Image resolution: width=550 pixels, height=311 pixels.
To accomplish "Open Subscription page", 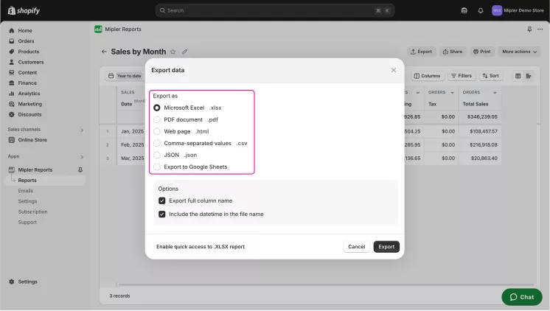I will tap(32, 212).
